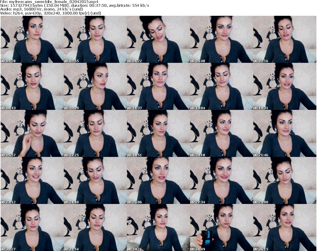Image resolution: width=317 pixels, height=251 pixels.
Task: View the thumbnail at 00:18:51
Action: coord(158,134)
